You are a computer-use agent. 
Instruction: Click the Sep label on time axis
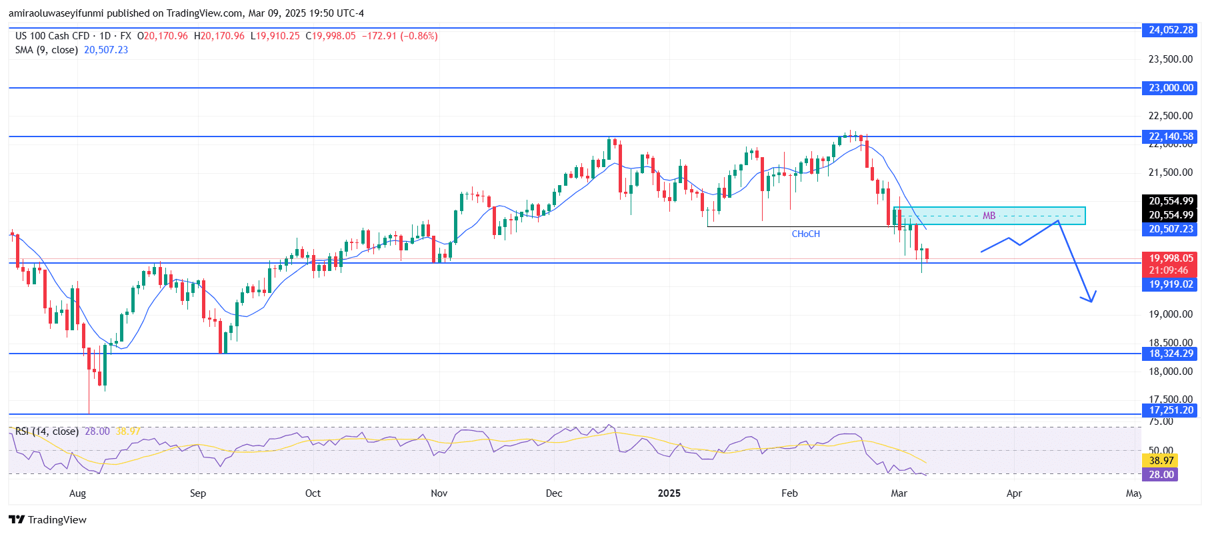tap(198, 493)
